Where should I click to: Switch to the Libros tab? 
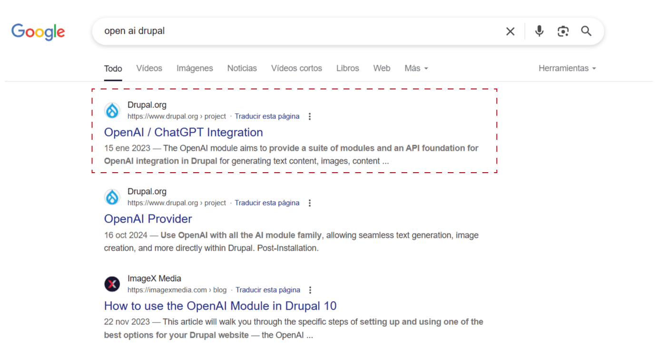pos(348,68)
